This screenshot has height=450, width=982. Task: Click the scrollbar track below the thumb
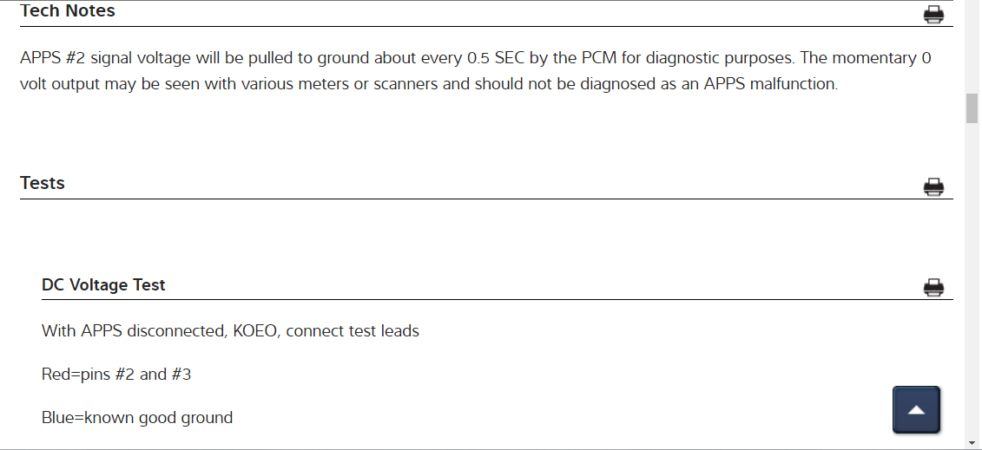pyautogui.click(x=972, y=277)
